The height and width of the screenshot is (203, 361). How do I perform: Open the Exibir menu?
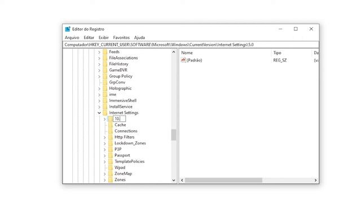pos(104,38)
